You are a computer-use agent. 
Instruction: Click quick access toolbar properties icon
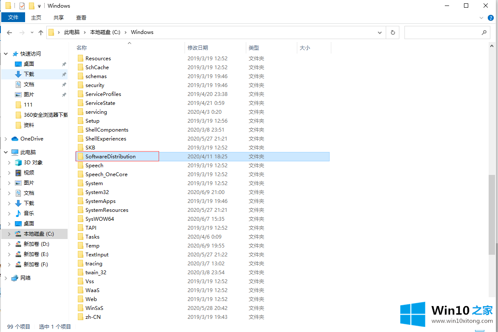tap(22, 6)
